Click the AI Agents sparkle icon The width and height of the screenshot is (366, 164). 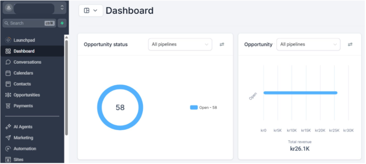(8, 126)
